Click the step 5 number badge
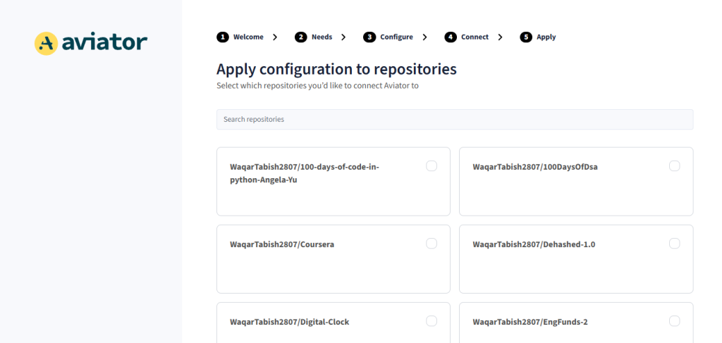 (526, 37)
